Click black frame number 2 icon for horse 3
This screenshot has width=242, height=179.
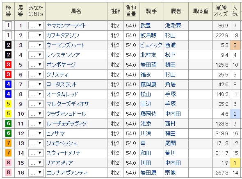pyautogui.click(x=8, y=45)
